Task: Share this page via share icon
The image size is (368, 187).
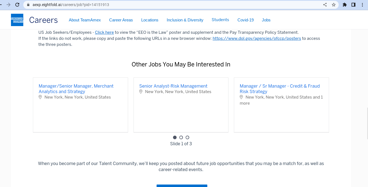Action: point(325,5)
